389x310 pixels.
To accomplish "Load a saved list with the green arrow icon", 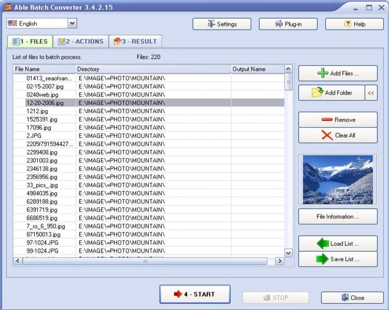I will pyautogui.click(x=337, y=243).
